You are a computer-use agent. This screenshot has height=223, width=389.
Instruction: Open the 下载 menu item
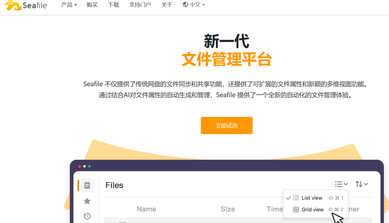pos(114,5)
